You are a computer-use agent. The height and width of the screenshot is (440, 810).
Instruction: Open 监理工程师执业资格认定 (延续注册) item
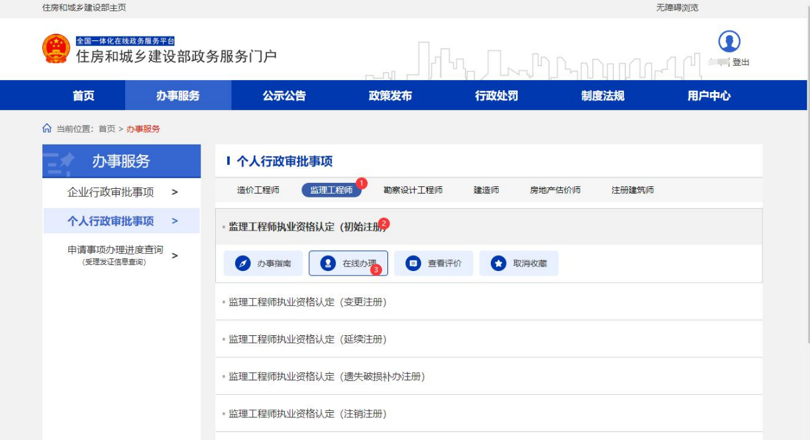click(307, 339)
